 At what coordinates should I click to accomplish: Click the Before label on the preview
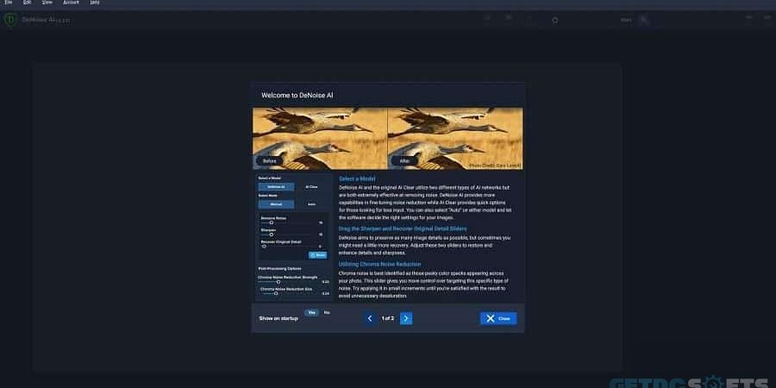[270, 161]
